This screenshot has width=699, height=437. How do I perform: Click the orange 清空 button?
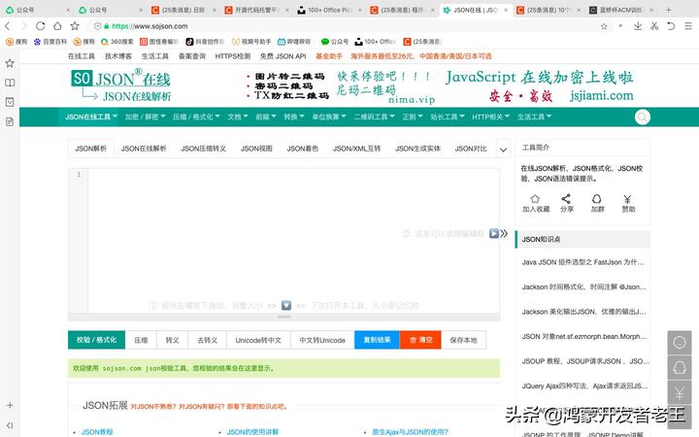(420, 340)
